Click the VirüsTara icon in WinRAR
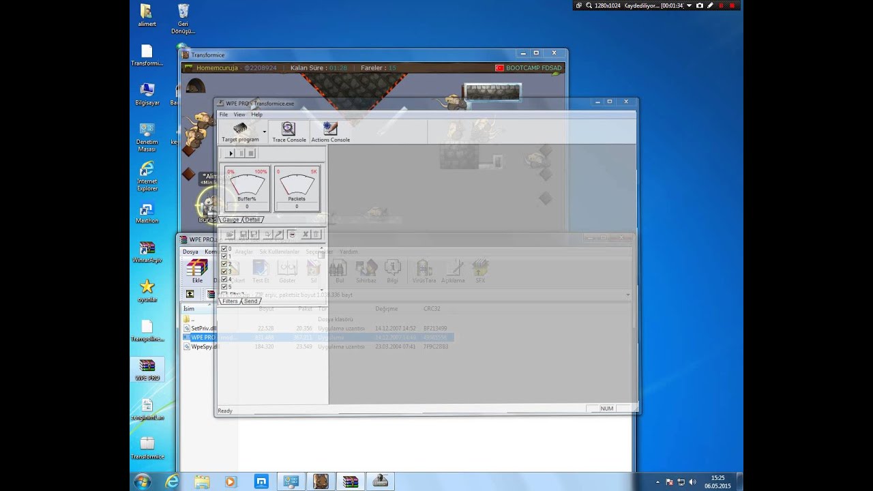The width and height of the screenshot is (873, 491). point(424,271)
